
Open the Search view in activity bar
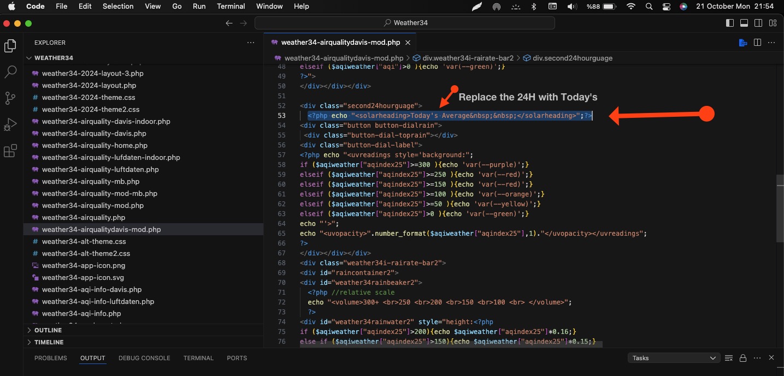(x=10, y=71)
